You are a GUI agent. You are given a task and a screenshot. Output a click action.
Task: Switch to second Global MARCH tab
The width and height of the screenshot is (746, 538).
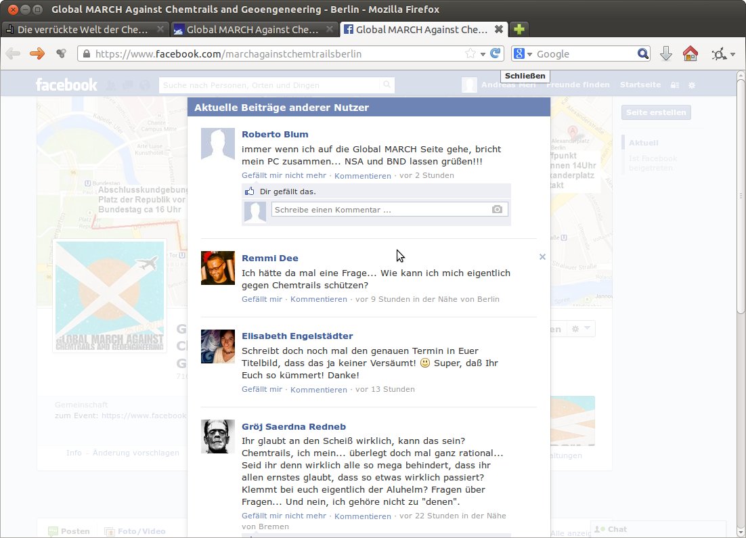(254, 30)
